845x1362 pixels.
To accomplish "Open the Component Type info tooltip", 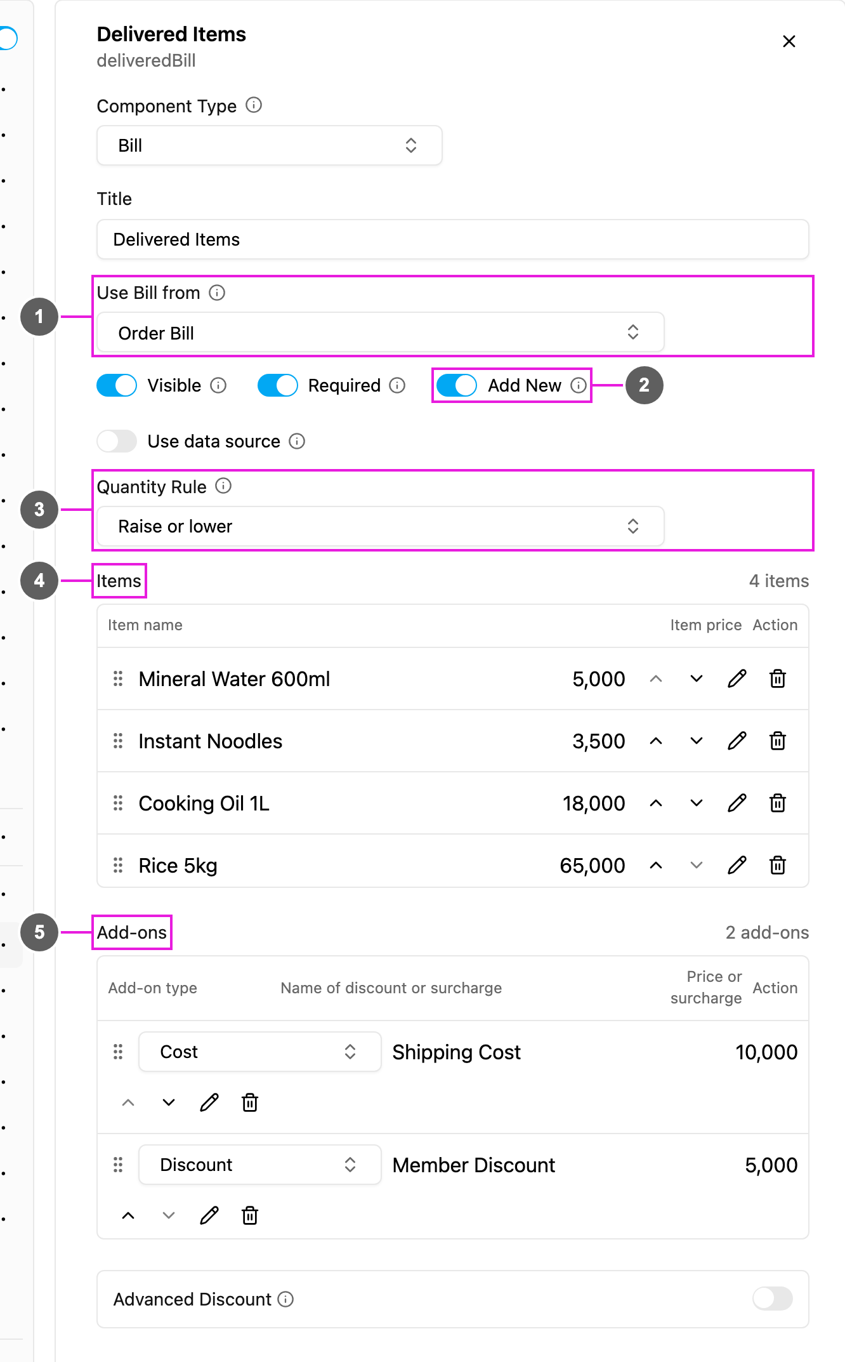I will pyautogui.click(x=254, y=105).
